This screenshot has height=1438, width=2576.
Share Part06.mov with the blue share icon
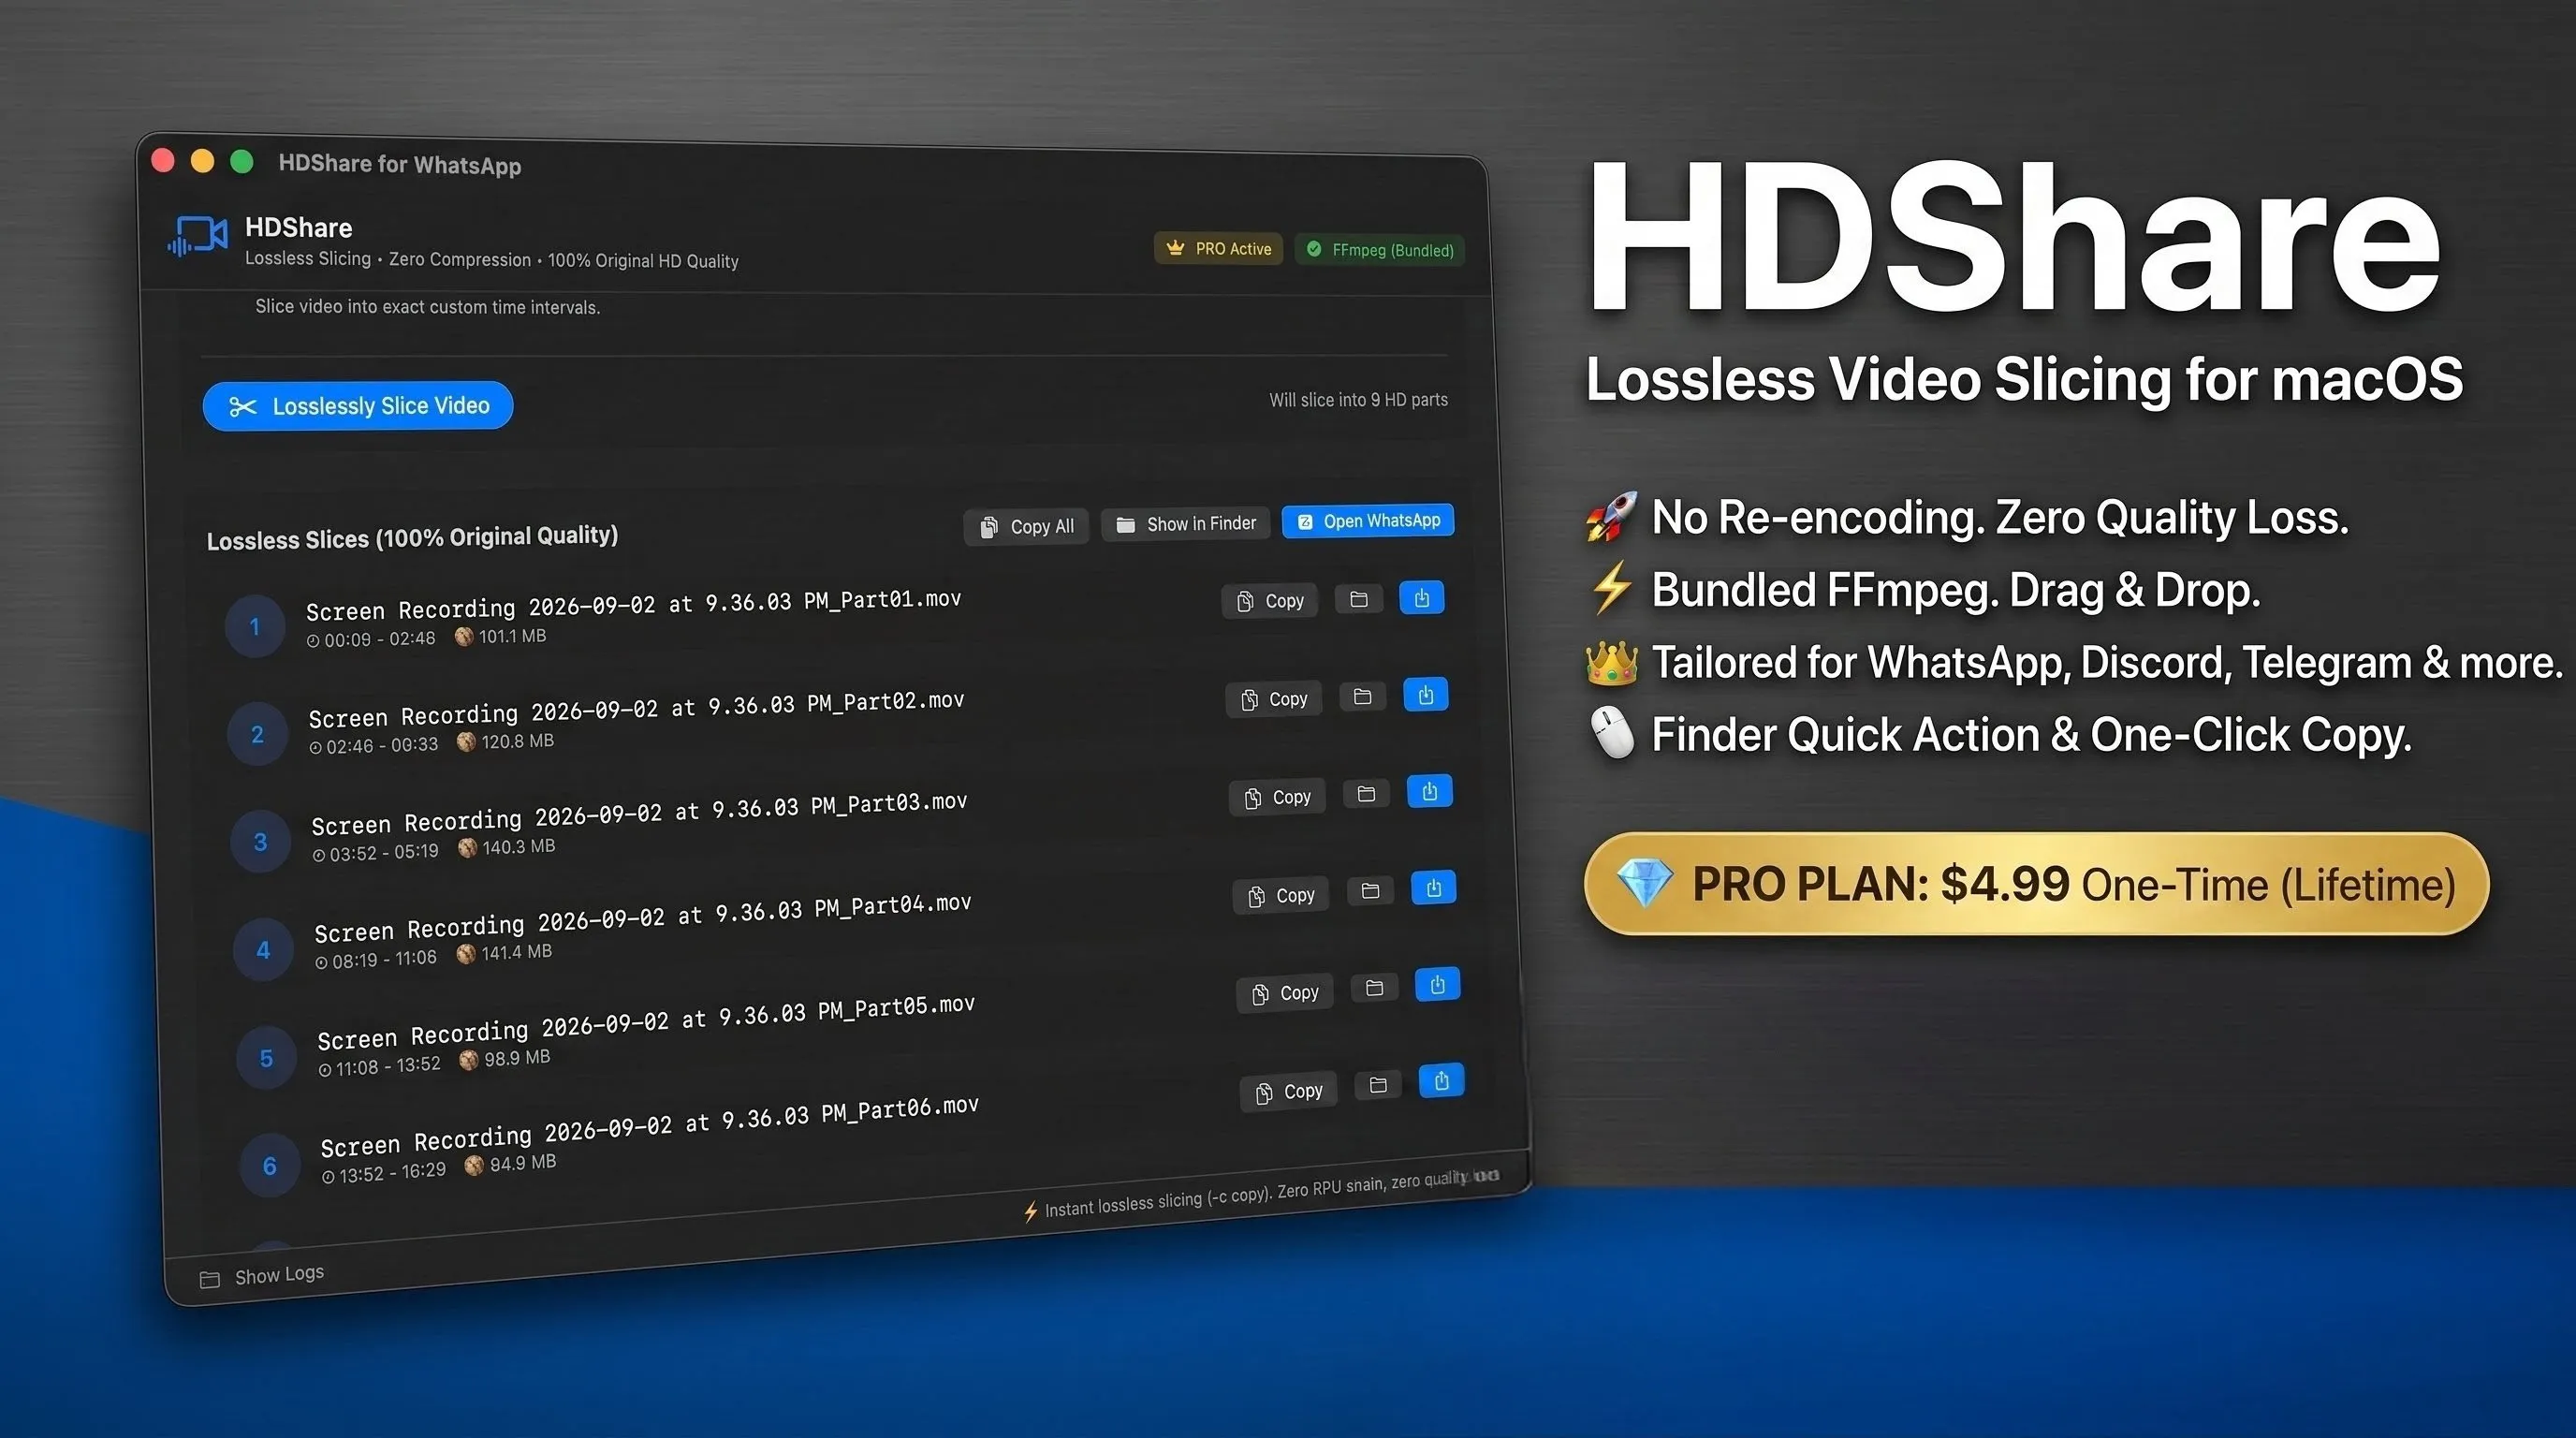tap(1442, 1080)
